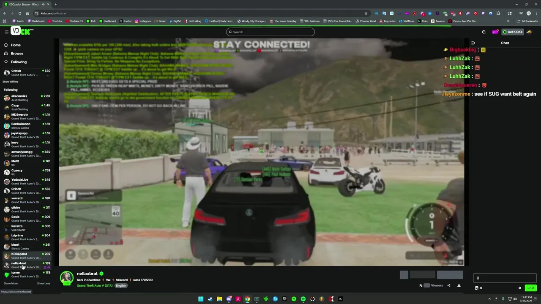Open jaystayupp channel in sidebar
Screen dimensions: 541x304
pyautogui.click(x=27, y=135)
